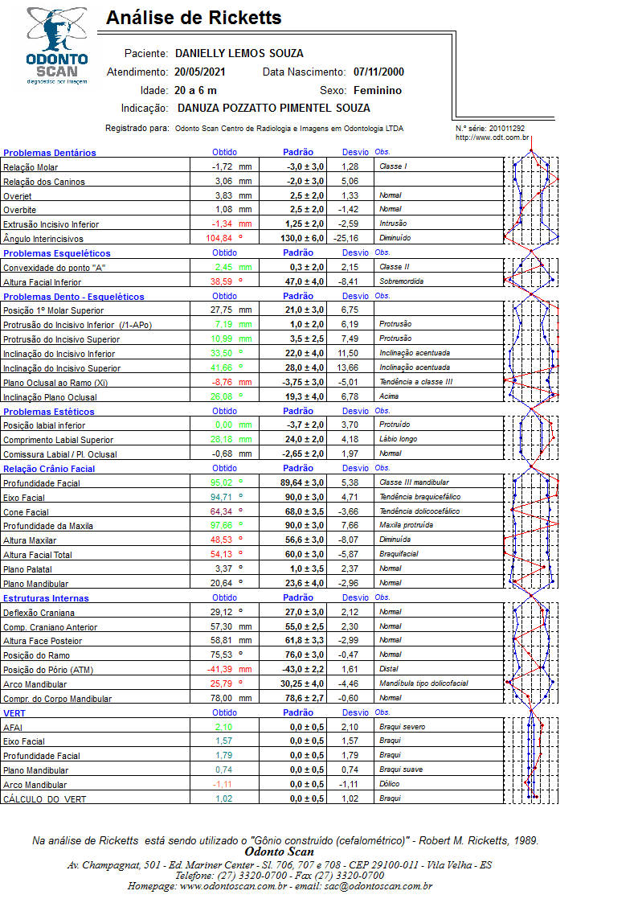Click Posição labial inferior value 0,00
Image resolution: width=638 pixels, height=903 pixels.
pos(224,425)
